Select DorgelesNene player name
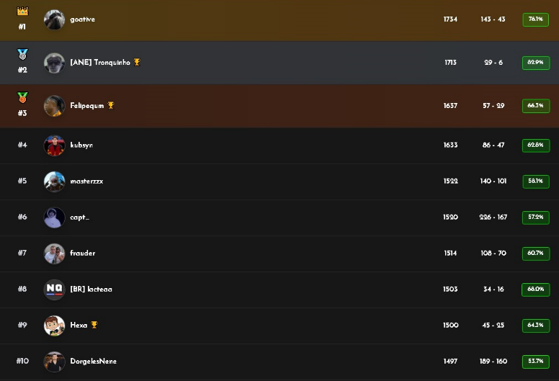The image size is (559, 381). [x=94, y=362]
